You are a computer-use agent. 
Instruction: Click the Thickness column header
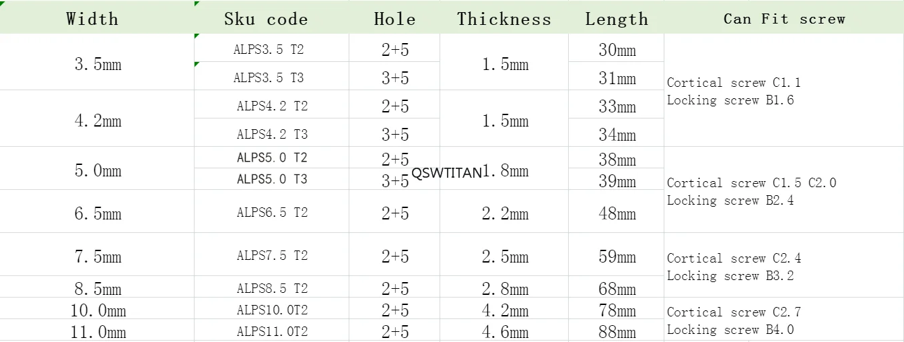pyautogui.click(x=504, y=17)
